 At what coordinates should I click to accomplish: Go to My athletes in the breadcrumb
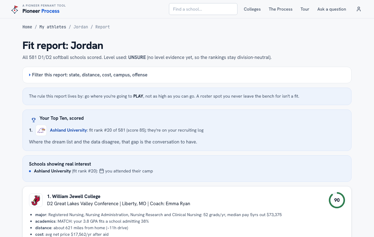point(53,27)
